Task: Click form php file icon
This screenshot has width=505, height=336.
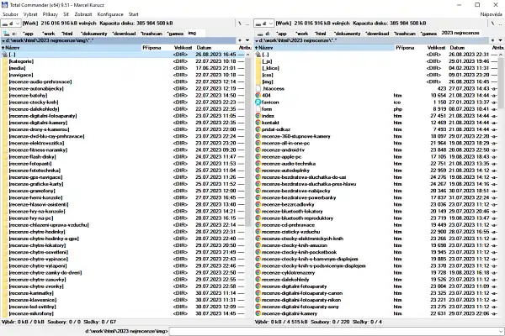Action: click(x=258, y=109)
